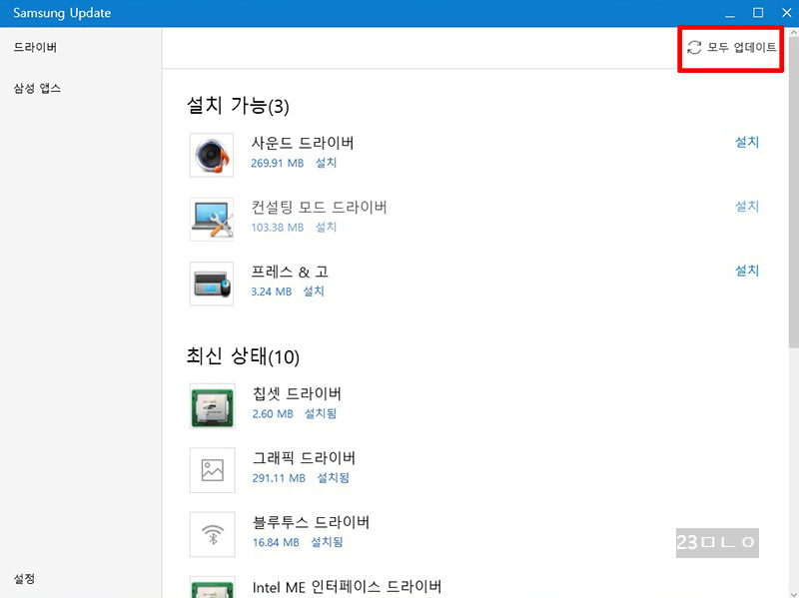
Task: Open the 드라이버 sidebar section
Action: pos(35,47)
